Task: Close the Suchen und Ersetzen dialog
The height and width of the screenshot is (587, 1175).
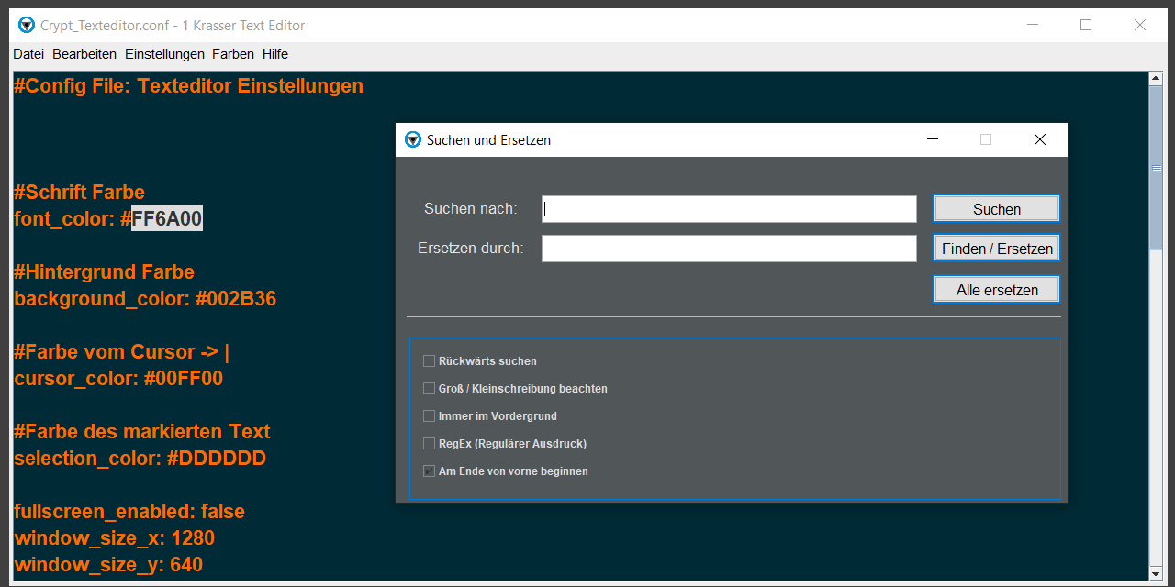Action: point(1039,139)
